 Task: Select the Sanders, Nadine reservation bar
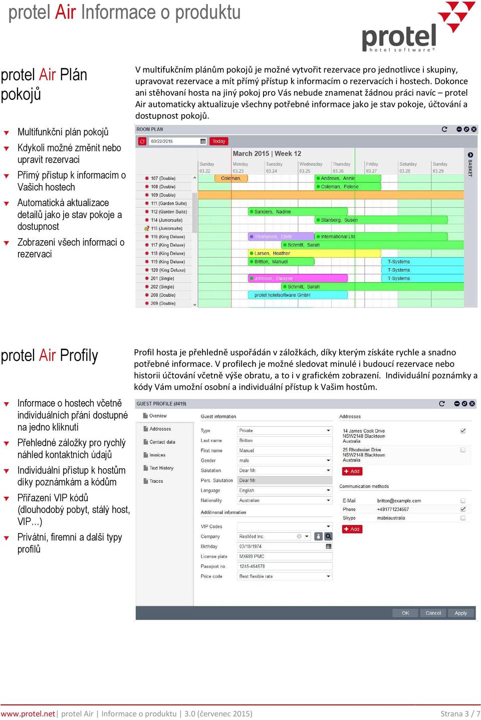click(x=298, y=212)
